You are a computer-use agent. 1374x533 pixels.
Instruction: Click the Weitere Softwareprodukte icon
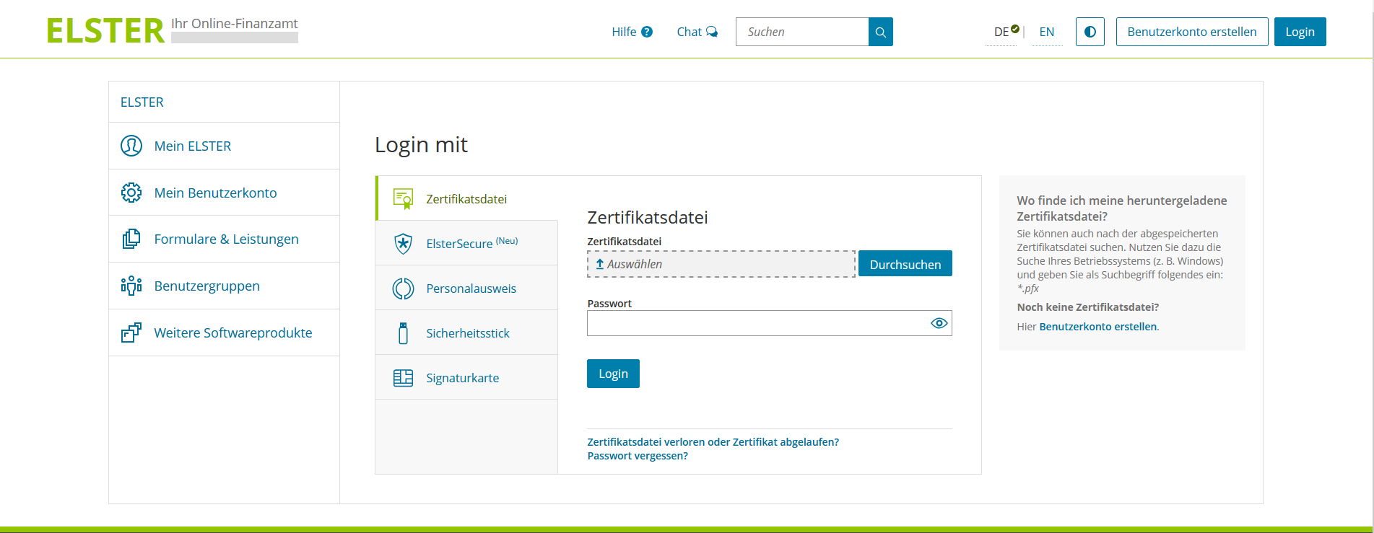131,332
